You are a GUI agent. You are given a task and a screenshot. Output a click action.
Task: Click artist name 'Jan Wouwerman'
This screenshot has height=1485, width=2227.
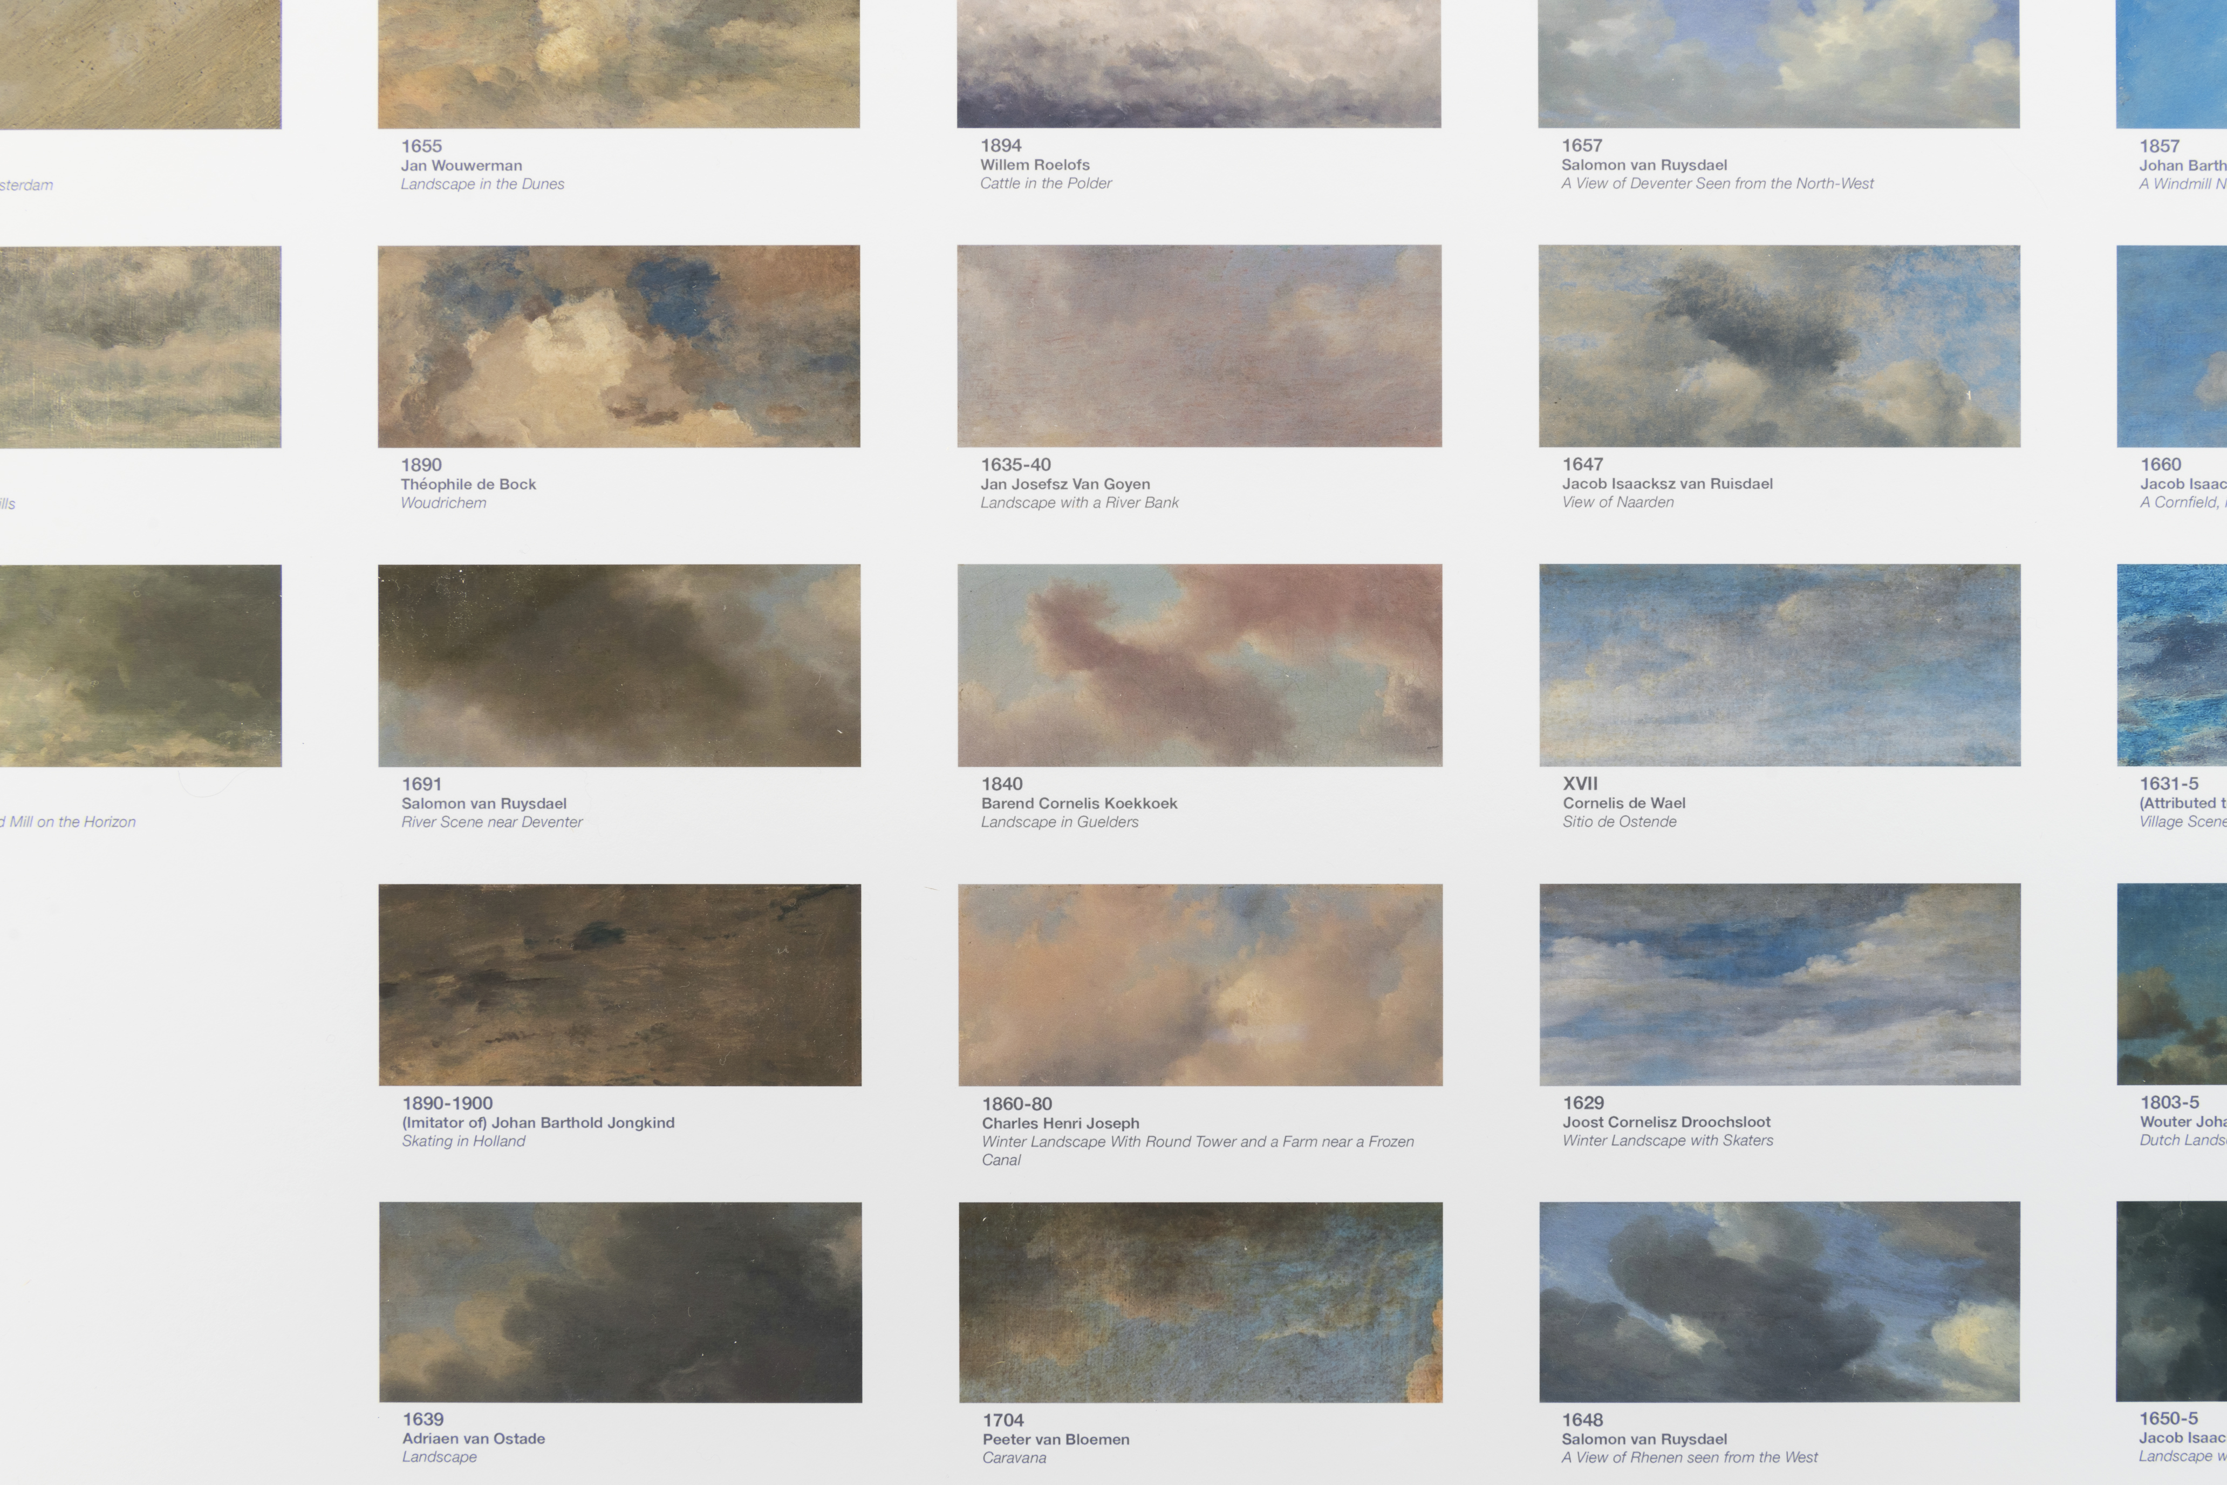point(461,165)
